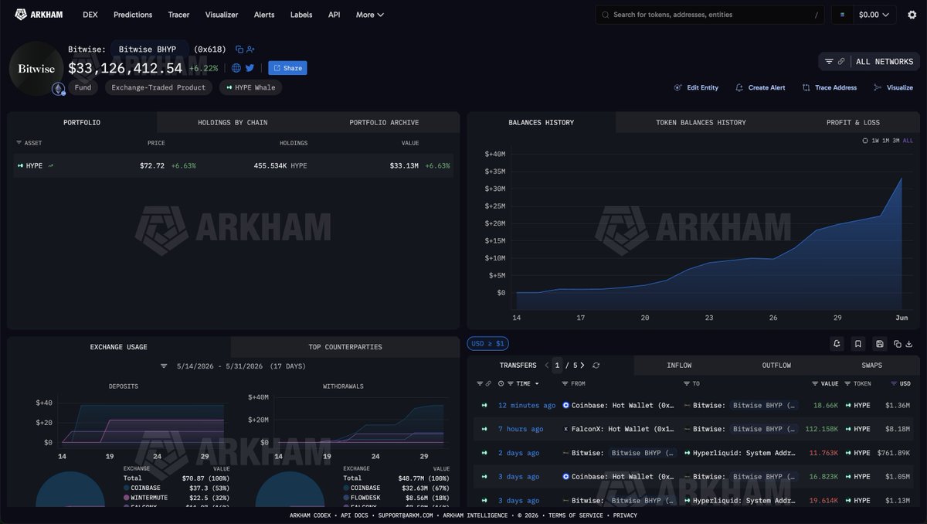The image size is (927, 524).
Task: Select the 3M chart range
Action: click(896, 141)
